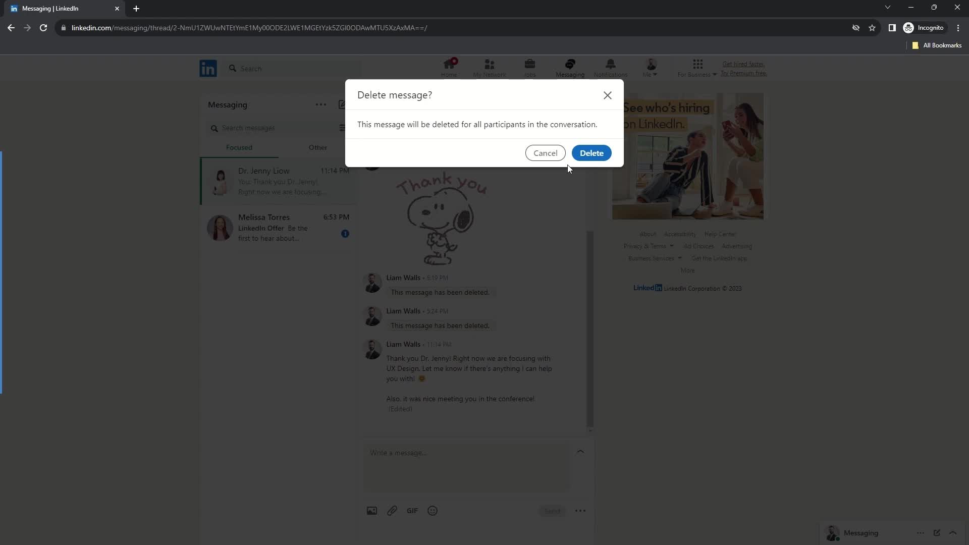The image size is (969, 545).
Task: Bookmark this page star icon
Action: coord(872,28)
